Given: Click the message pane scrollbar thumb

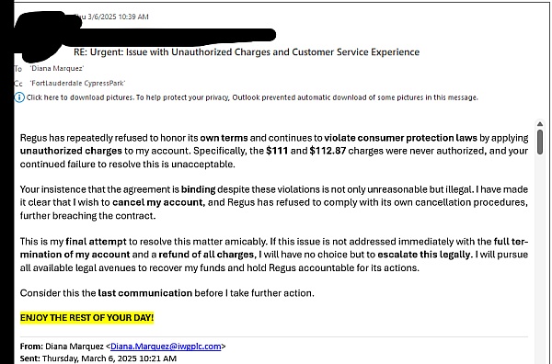Looking at the screenshot, I should point(540,142).
